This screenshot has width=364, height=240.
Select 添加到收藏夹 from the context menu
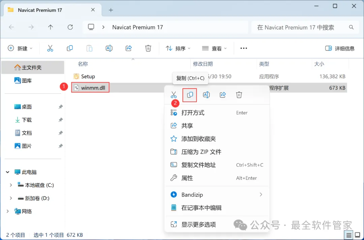(217, 139)
